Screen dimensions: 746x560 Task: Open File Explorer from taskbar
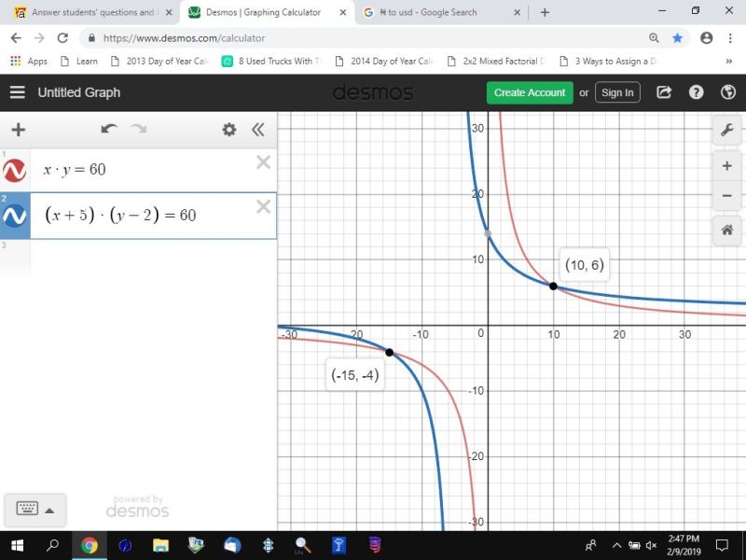pos(160,545)
